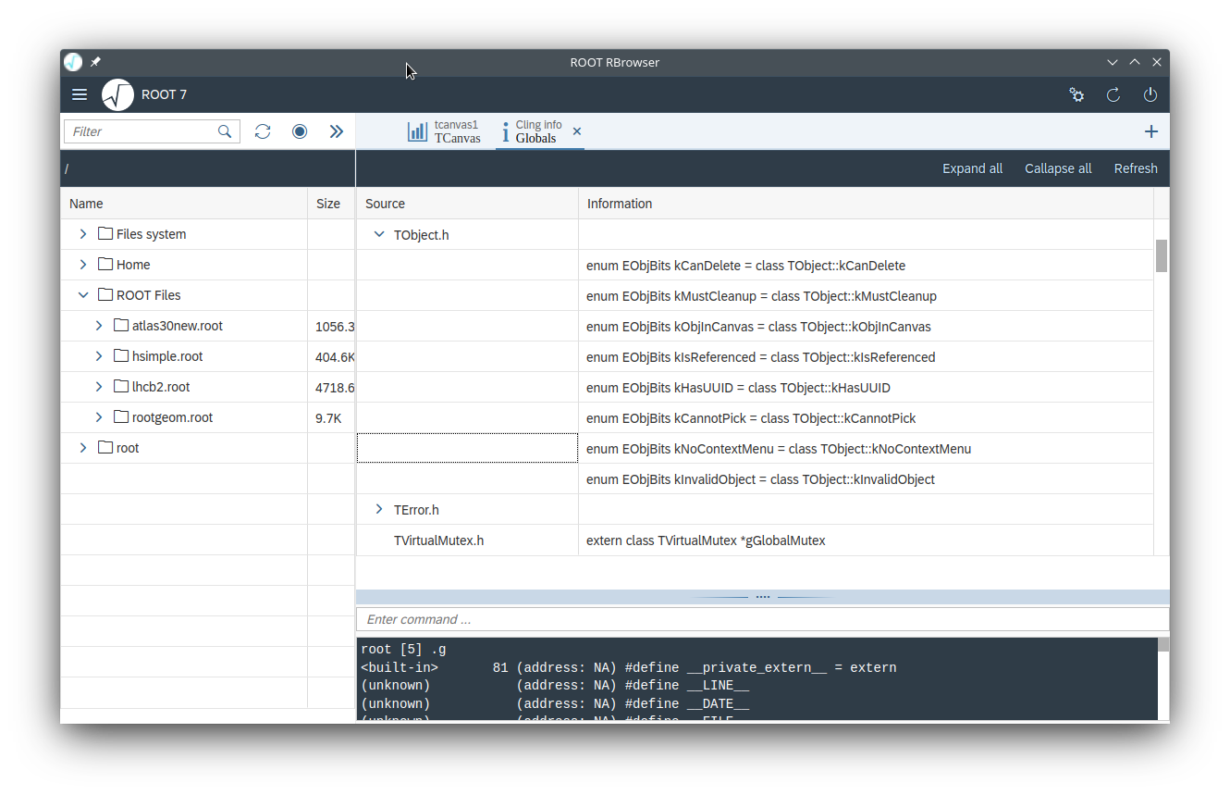Add a new tab with plus icon

(x=1151, y=131)
